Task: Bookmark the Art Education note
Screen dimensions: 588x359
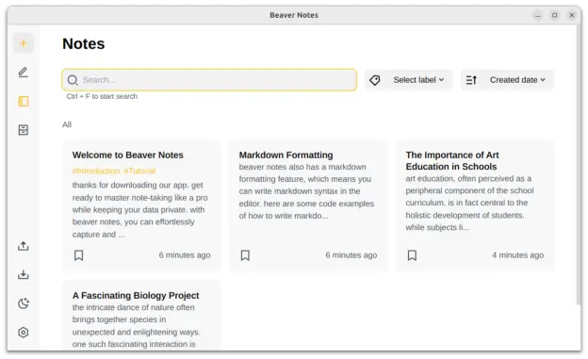Action: click(x=412, y=255)
